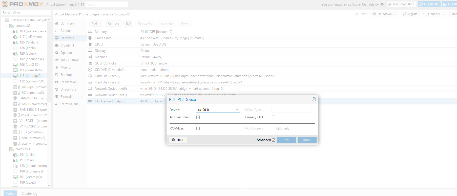Select the Hard Disk scsi0 icon
The height and width of the screenshot is (196, 457).
coord(90,76)
